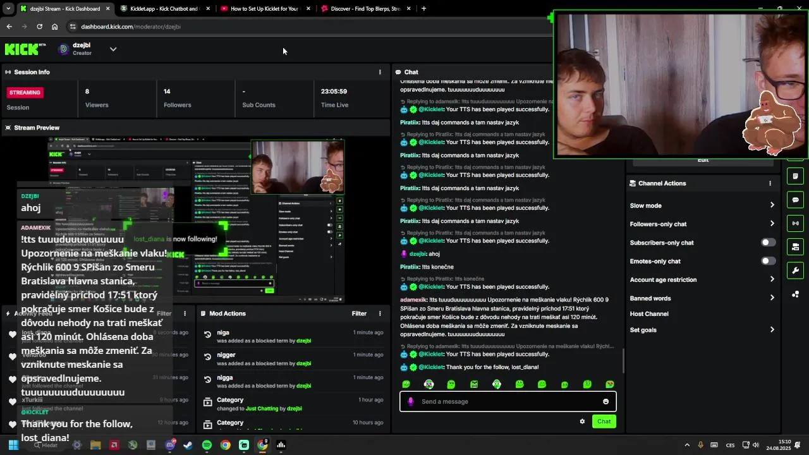Close the Kicklet.app browser tab

click(208, 9)
